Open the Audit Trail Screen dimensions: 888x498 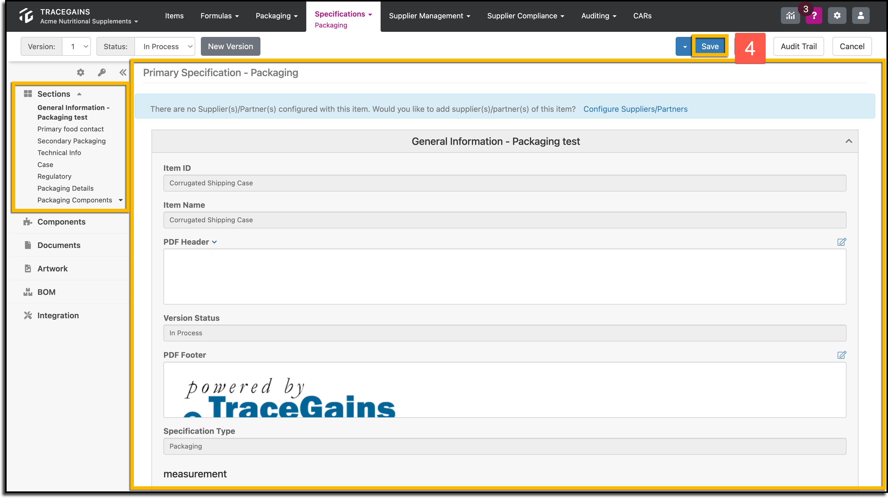click(x=798, y=47)
